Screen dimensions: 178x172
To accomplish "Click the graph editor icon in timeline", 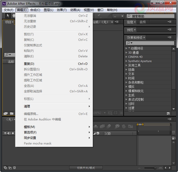I will point(130,126).
